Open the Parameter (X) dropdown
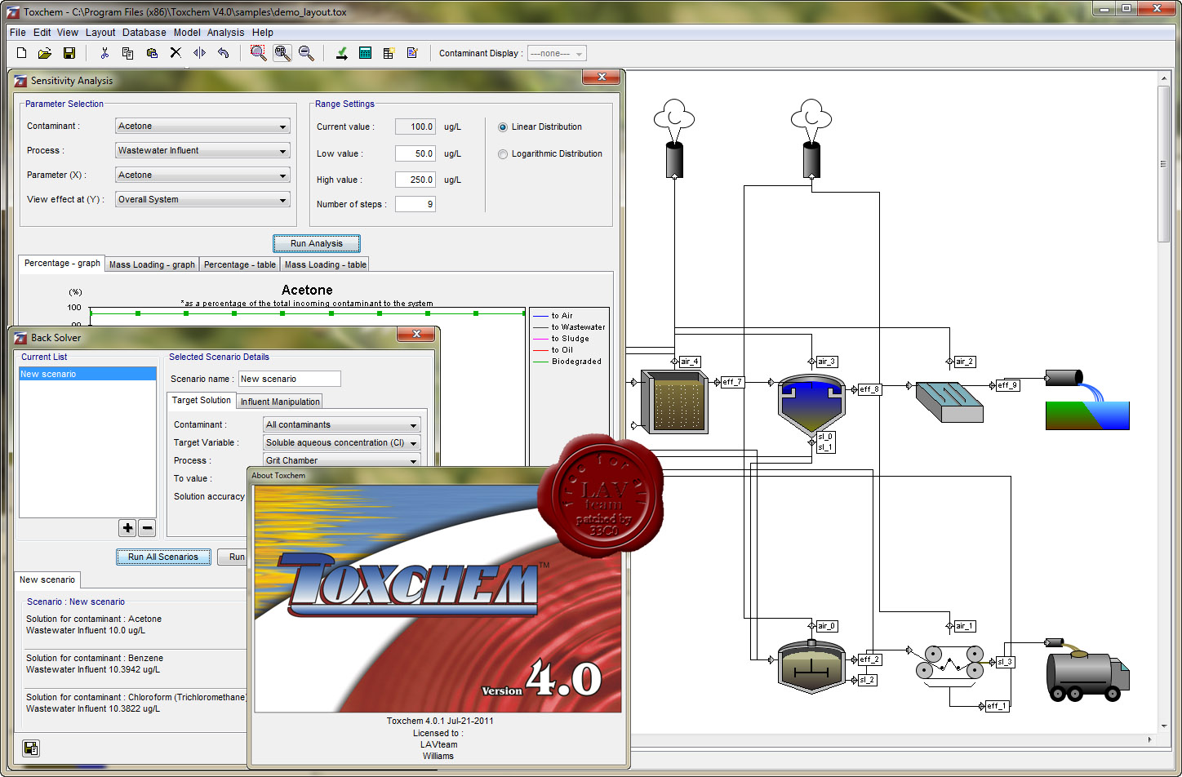This screenshot has height=777, width=1182. tap(202, 175)
